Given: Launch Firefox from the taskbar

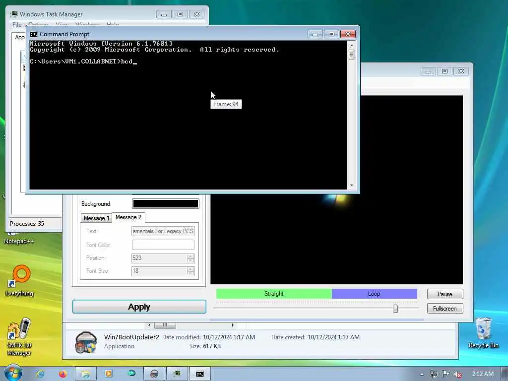Looking at the screenshot, I should (63, 374).
